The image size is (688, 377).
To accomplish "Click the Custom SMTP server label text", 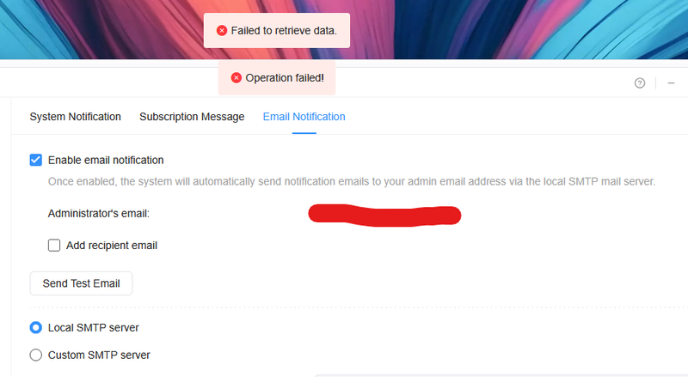I will pyautogui.click(x=99, y=355).
